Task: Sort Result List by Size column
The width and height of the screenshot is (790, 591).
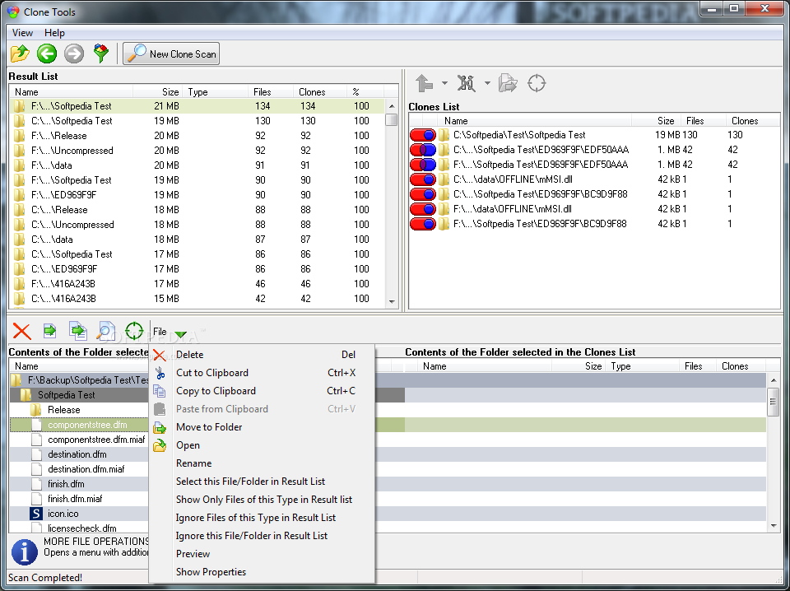Action: point(157,92)
